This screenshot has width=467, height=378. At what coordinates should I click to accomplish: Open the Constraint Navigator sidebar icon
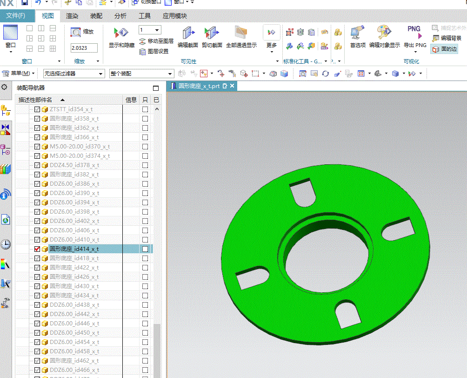pos(6,130)
